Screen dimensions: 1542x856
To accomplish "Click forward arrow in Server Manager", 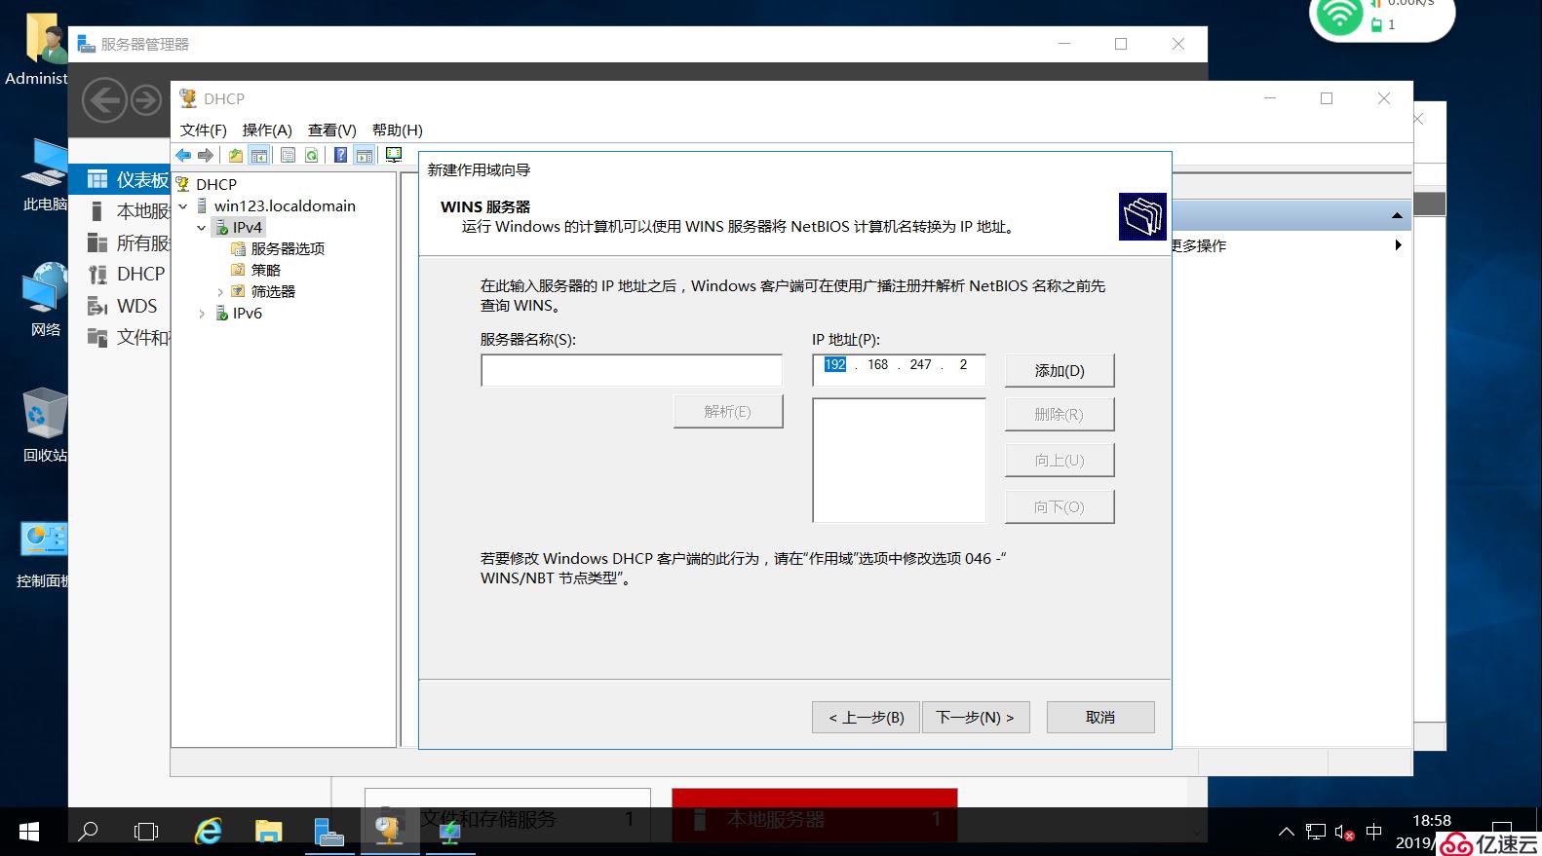I will [x=146, y=100].
